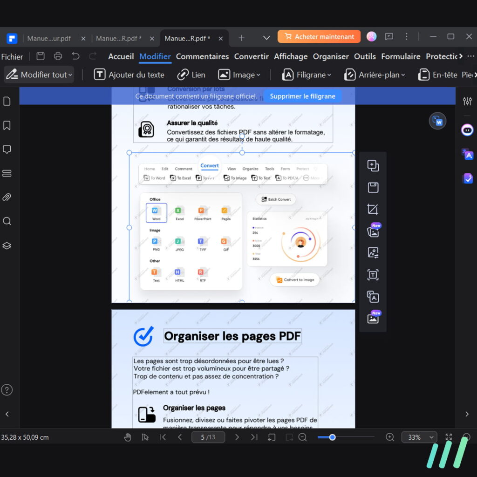Click Ajouter du texte button

tap(129, 75)
